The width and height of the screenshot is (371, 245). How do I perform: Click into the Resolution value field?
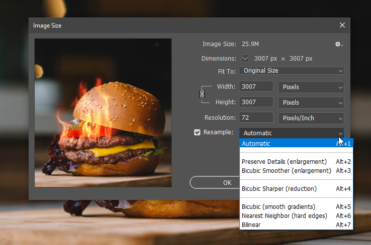coord(256,117)
